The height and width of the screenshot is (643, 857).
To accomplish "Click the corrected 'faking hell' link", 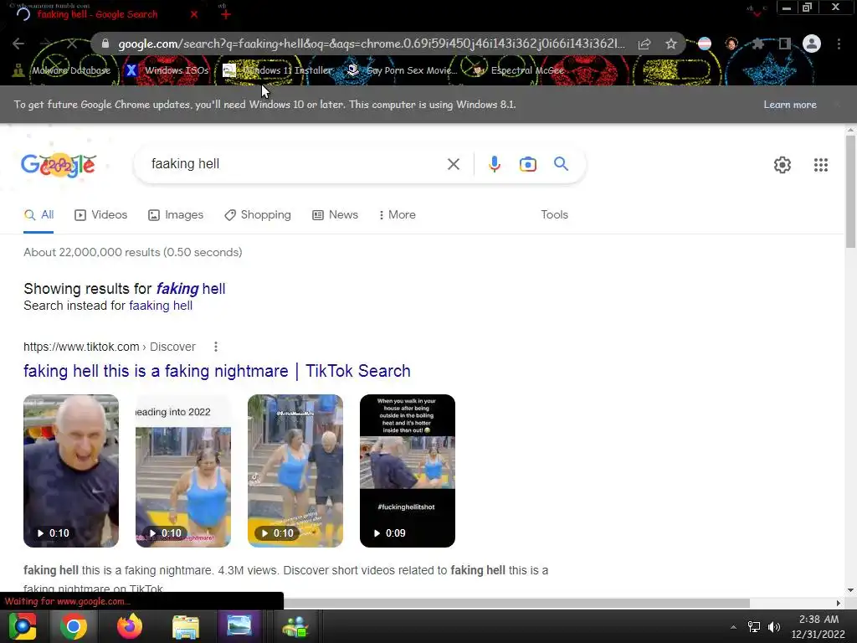I will click(x=191, y=288).
